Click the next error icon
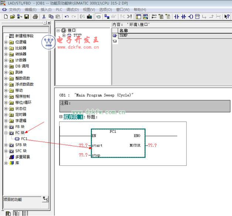The image size is (232, 216). pos(129,17)
